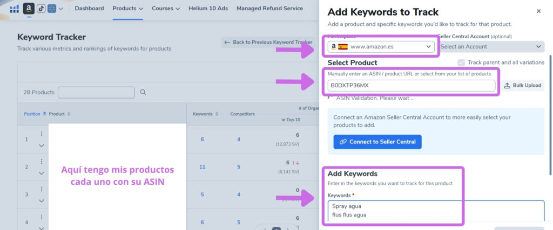
Task: Sort by Product column header
Action: click(x=59, y=114)
